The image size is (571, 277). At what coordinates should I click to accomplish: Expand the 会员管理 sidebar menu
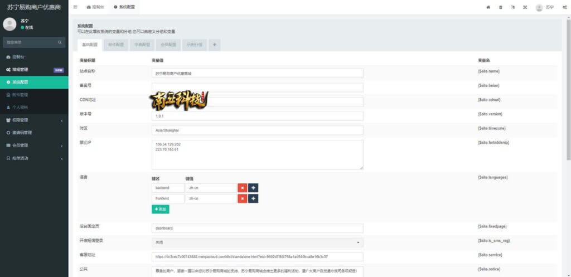coord(34,145)
